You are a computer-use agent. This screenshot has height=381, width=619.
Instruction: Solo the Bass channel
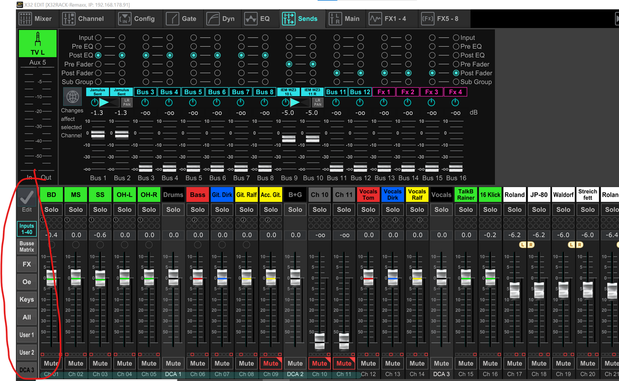198,210
